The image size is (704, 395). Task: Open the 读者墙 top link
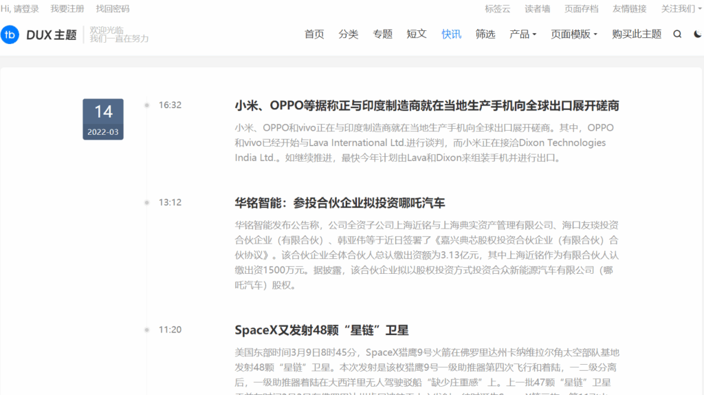tap(537, 8)
